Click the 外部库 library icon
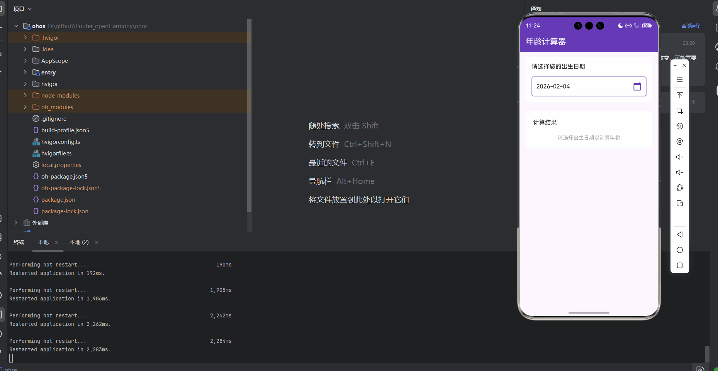Image resolution: width=718 pixels, height=371 pixels. tap(27, 223)
